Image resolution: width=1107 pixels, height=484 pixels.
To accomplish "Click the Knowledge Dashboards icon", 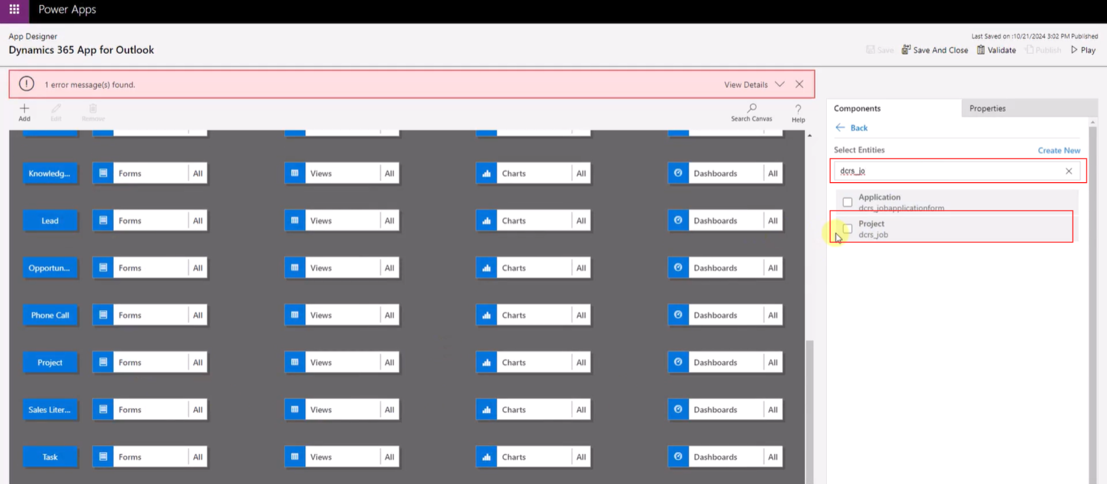I will [678, 173].
